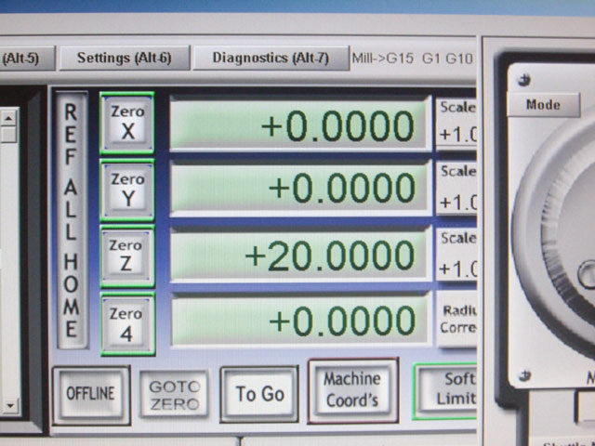Open the Settings (Alt-6) tab
Screen dimensions: 595x446
pos(125,58)
